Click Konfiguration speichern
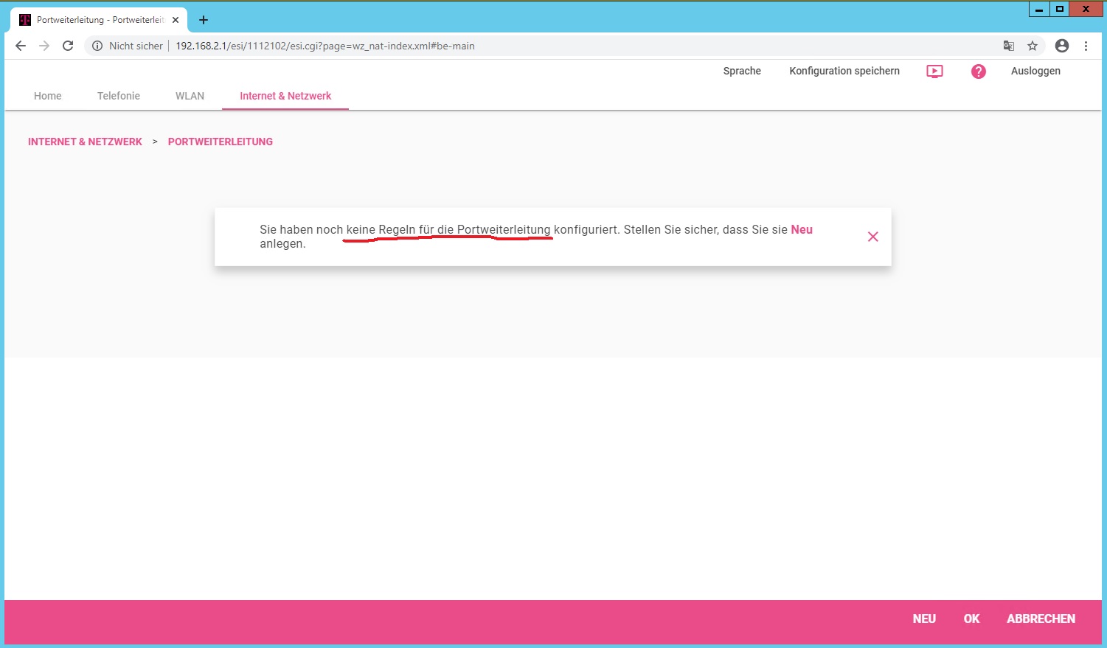 tap(844, 71)
